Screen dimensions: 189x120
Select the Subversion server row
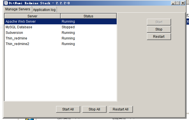(61, 33)
